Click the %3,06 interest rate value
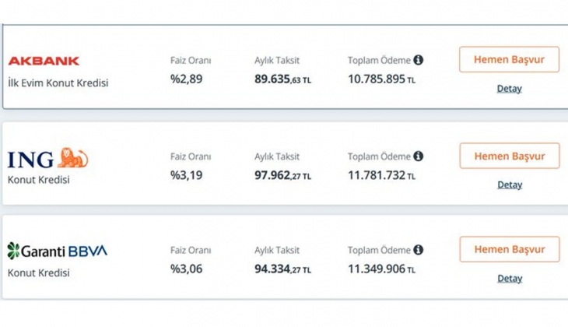 coord(187,269)
